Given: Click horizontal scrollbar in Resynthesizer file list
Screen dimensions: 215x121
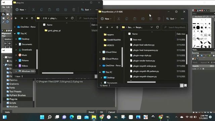Looking at the screenshot, I should (x=141, y=82).
